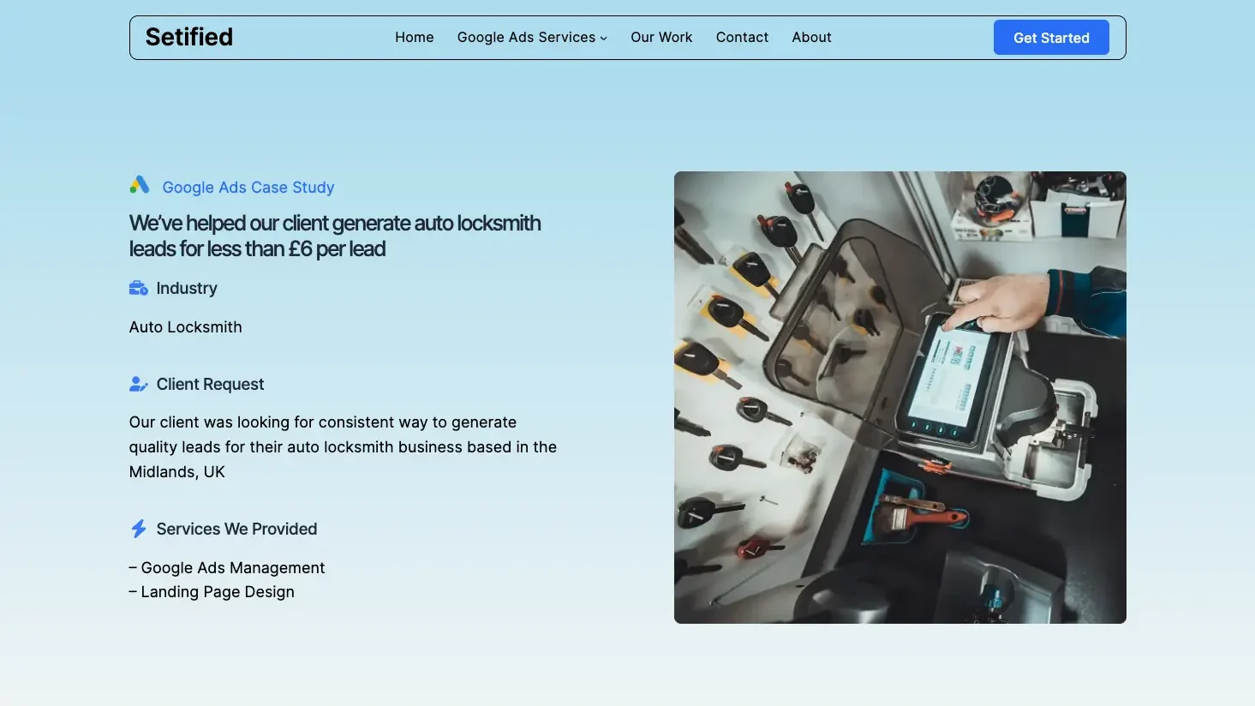Click the lightning bolt icon beside Services

coord(138,529)
